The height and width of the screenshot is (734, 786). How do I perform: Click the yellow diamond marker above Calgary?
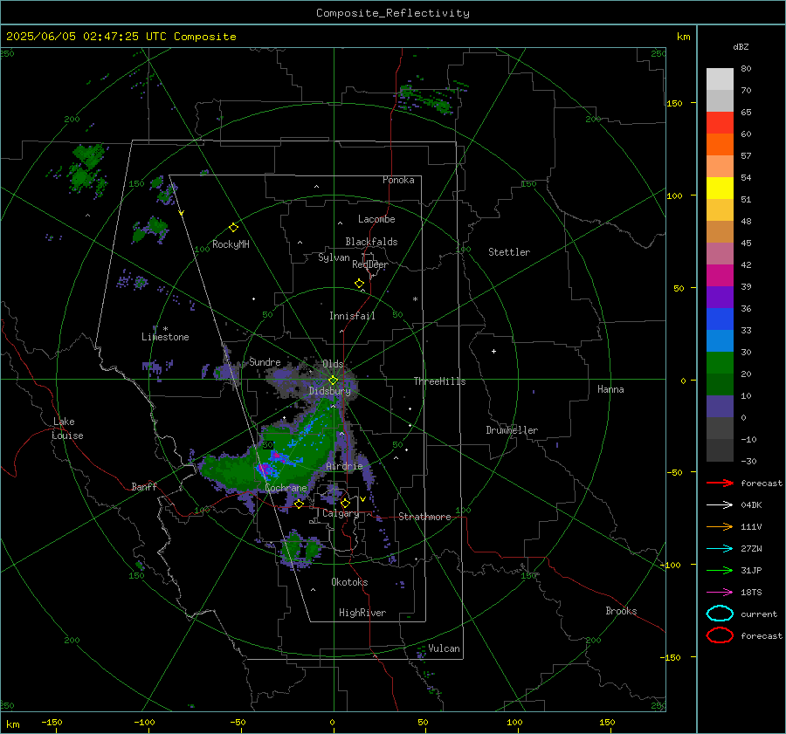[345, 503]
